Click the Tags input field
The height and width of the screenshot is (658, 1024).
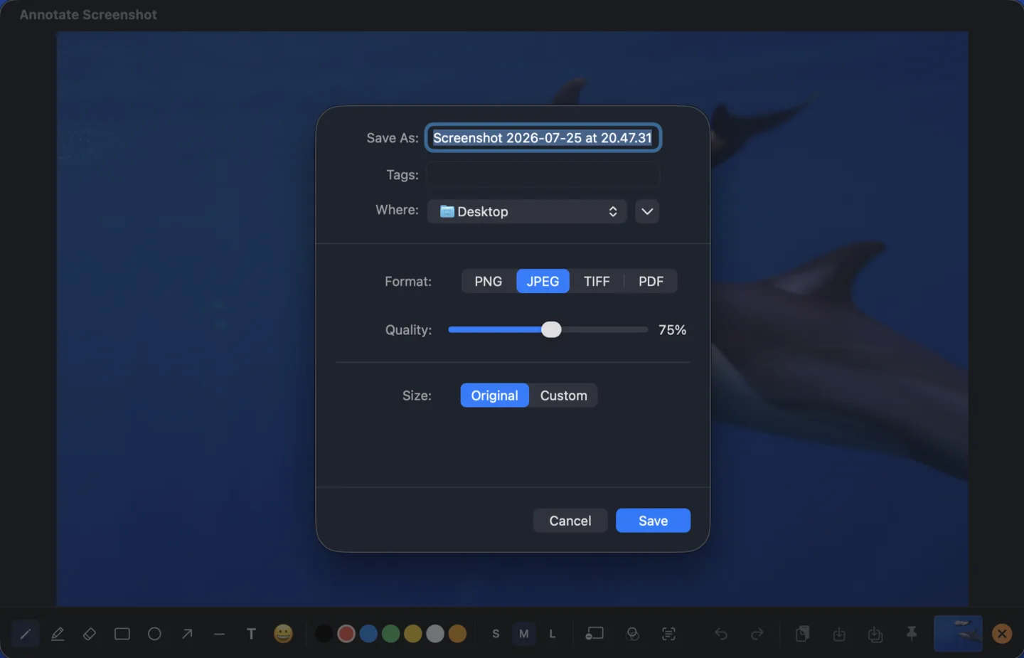543,174
